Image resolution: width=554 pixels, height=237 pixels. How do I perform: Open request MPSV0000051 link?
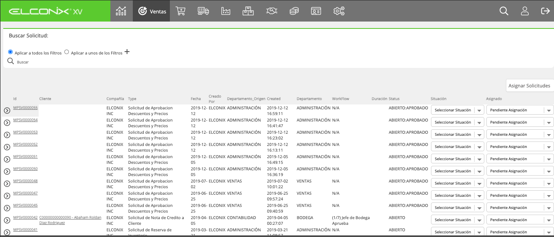click(x=25, y=157)
